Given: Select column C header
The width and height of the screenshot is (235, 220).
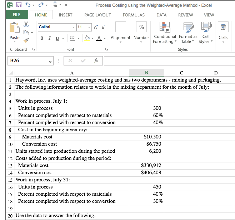Looking at the screenshot, I should click(181, 73).
